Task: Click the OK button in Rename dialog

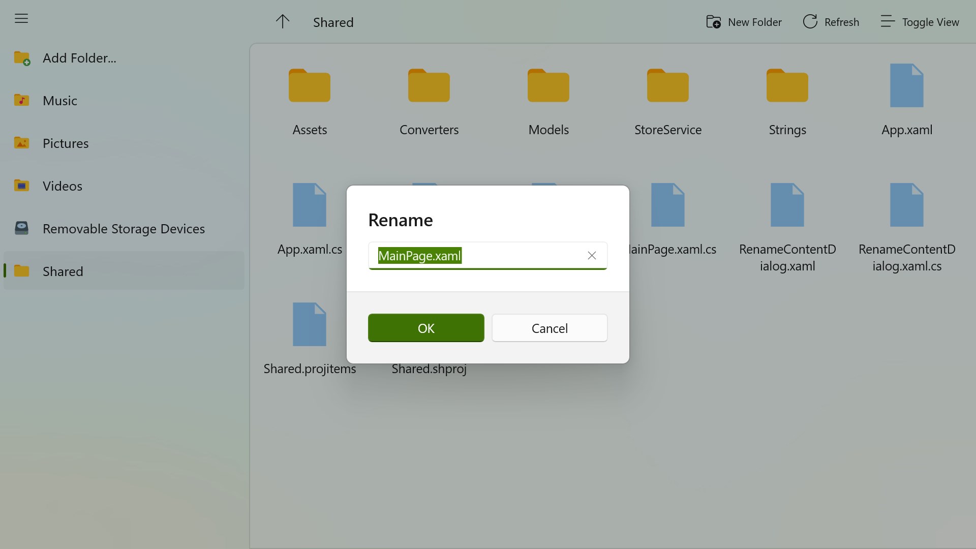Action: 426,328
